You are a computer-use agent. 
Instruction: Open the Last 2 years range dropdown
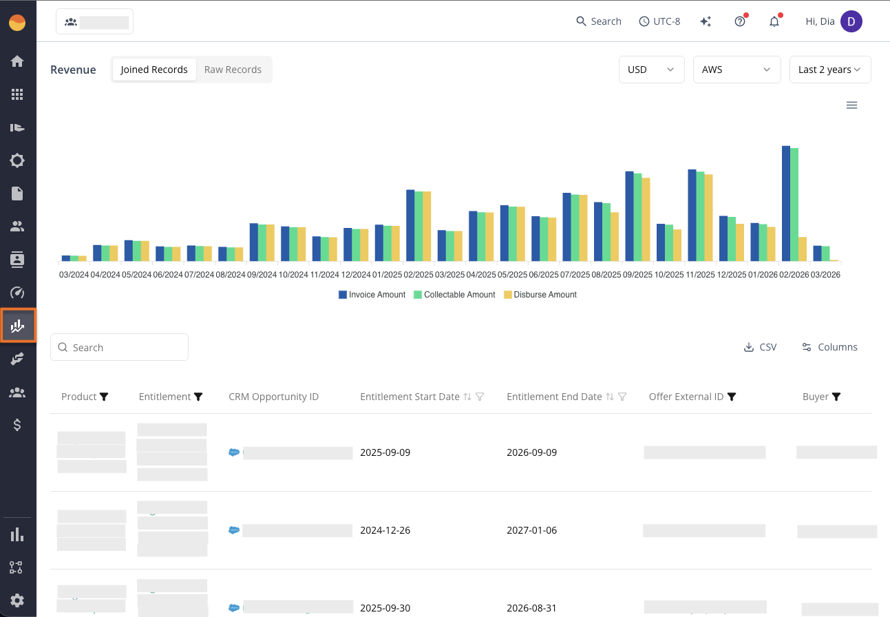(830, 70)
